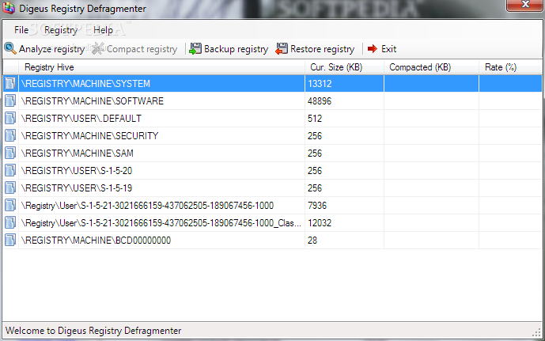Select \REGISTRY\USER\S-1-5-20 hive name
This screenshot has width=545, height=341.
point(77,170)
